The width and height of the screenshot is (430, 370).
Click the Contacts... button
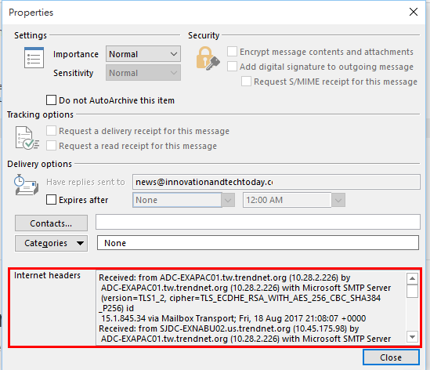pos(51,223)
